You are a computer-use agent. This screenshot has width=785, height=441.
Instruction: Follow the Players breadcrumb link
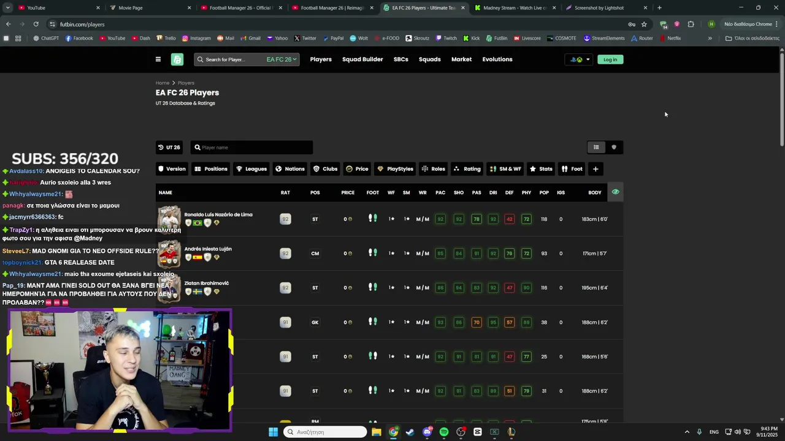point(186,83)
